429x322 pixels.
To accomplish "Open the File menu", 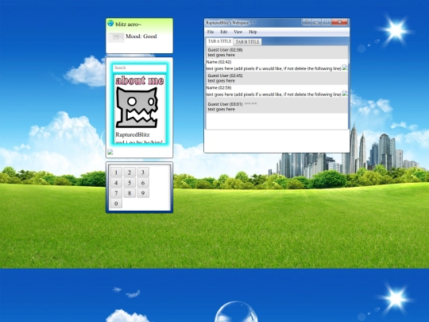I will [211, 32].
